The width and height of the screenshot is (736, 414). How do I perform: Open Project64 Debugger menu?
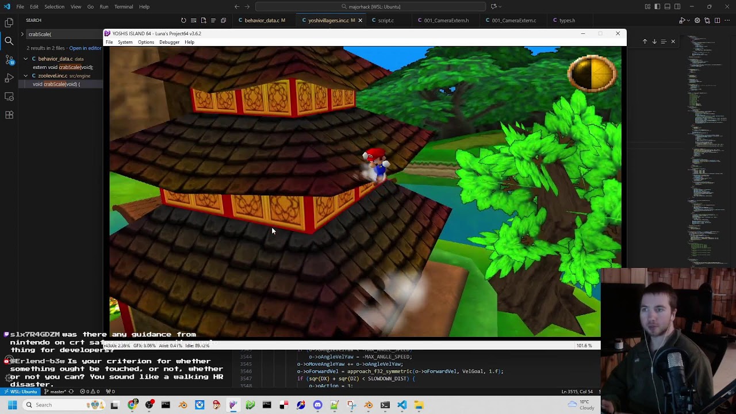point(169,42)
